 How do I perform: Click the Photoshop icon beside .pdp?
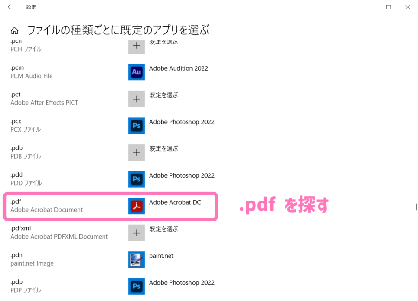pos(136,286)
